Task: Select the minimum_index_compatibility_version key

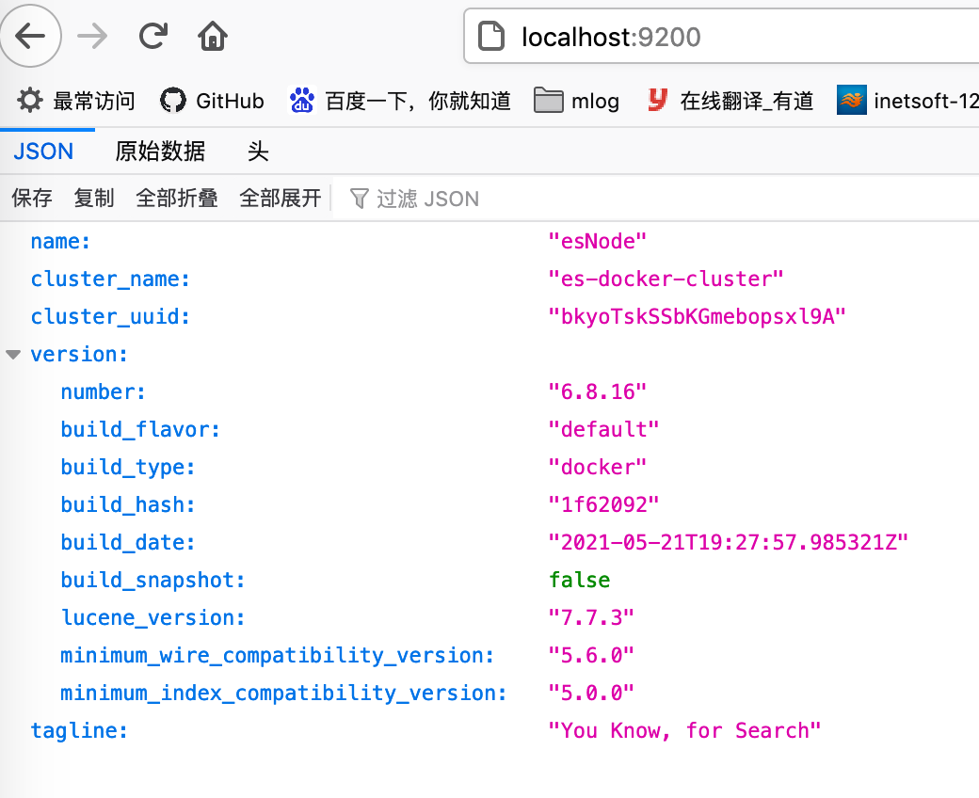Action: pyautogui.click(x=283, y=693)
